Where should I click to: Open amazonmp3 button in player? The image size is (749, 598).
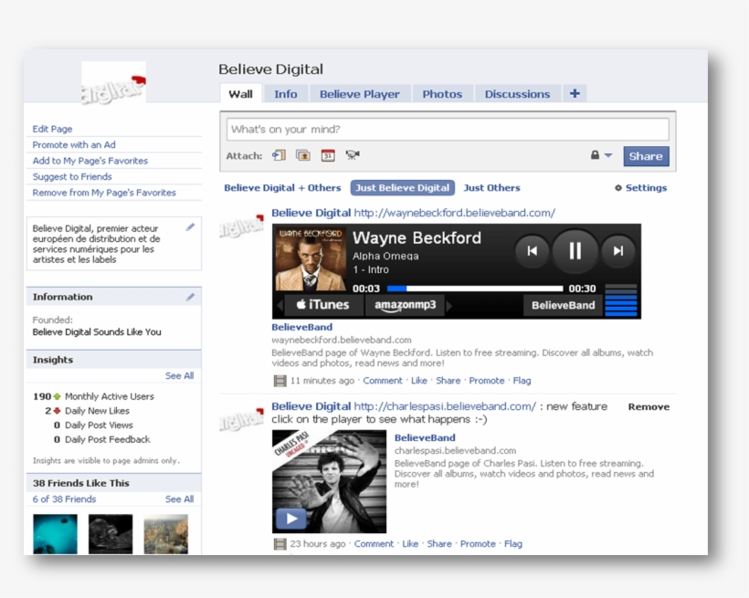click(405, 305)
